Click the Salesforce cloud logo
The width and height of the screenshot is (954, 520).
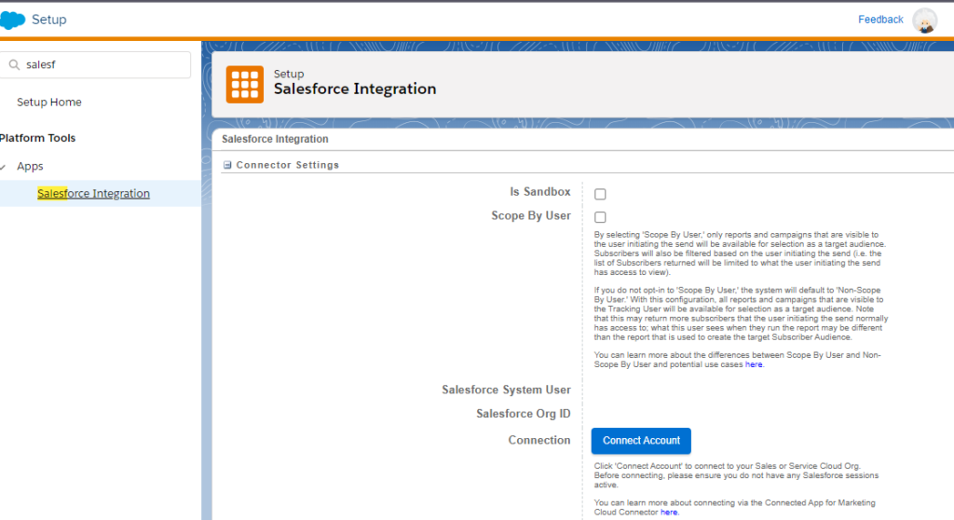[x=12, y=20]
